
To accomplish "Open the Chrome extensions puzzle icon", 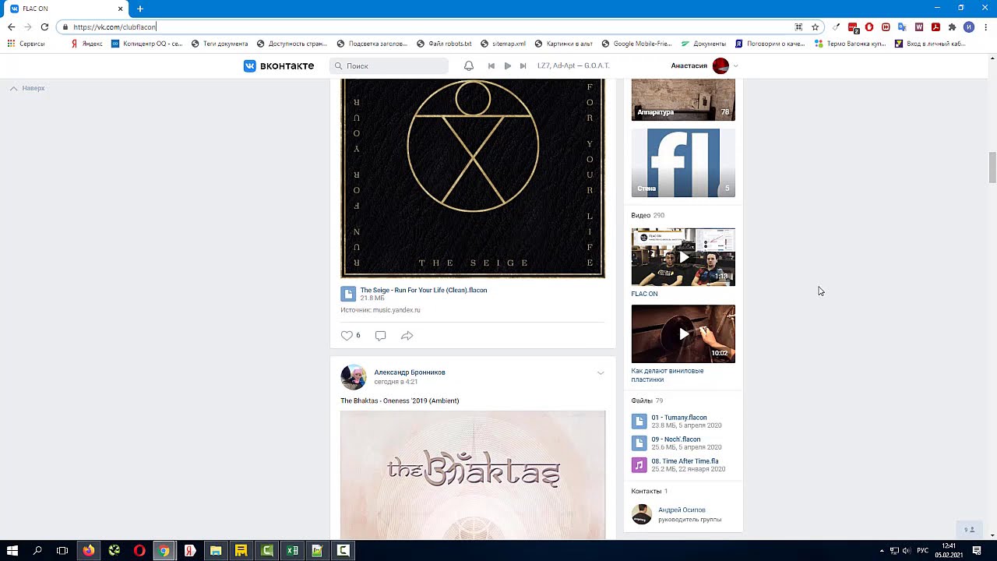I will coord(952,26).
